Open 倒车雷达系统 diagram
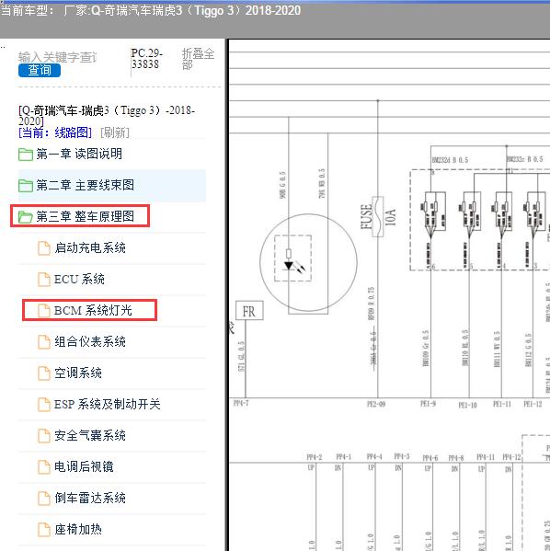Viewport: 550px width, 551px height. click(90, 498)
